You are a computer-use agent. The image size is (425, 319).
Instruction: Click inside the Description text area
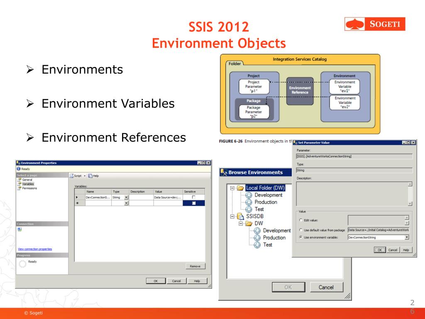pos(352,194)
